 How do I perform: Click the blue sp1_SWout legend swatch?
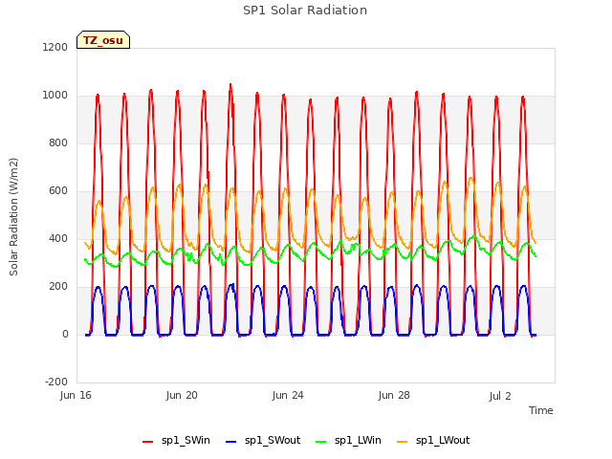point(230,442)
